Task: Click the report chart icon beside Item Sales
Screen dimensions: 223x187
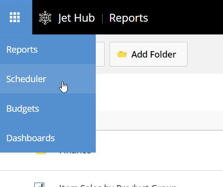Action: pyautogui.click(x=39, y=185)
